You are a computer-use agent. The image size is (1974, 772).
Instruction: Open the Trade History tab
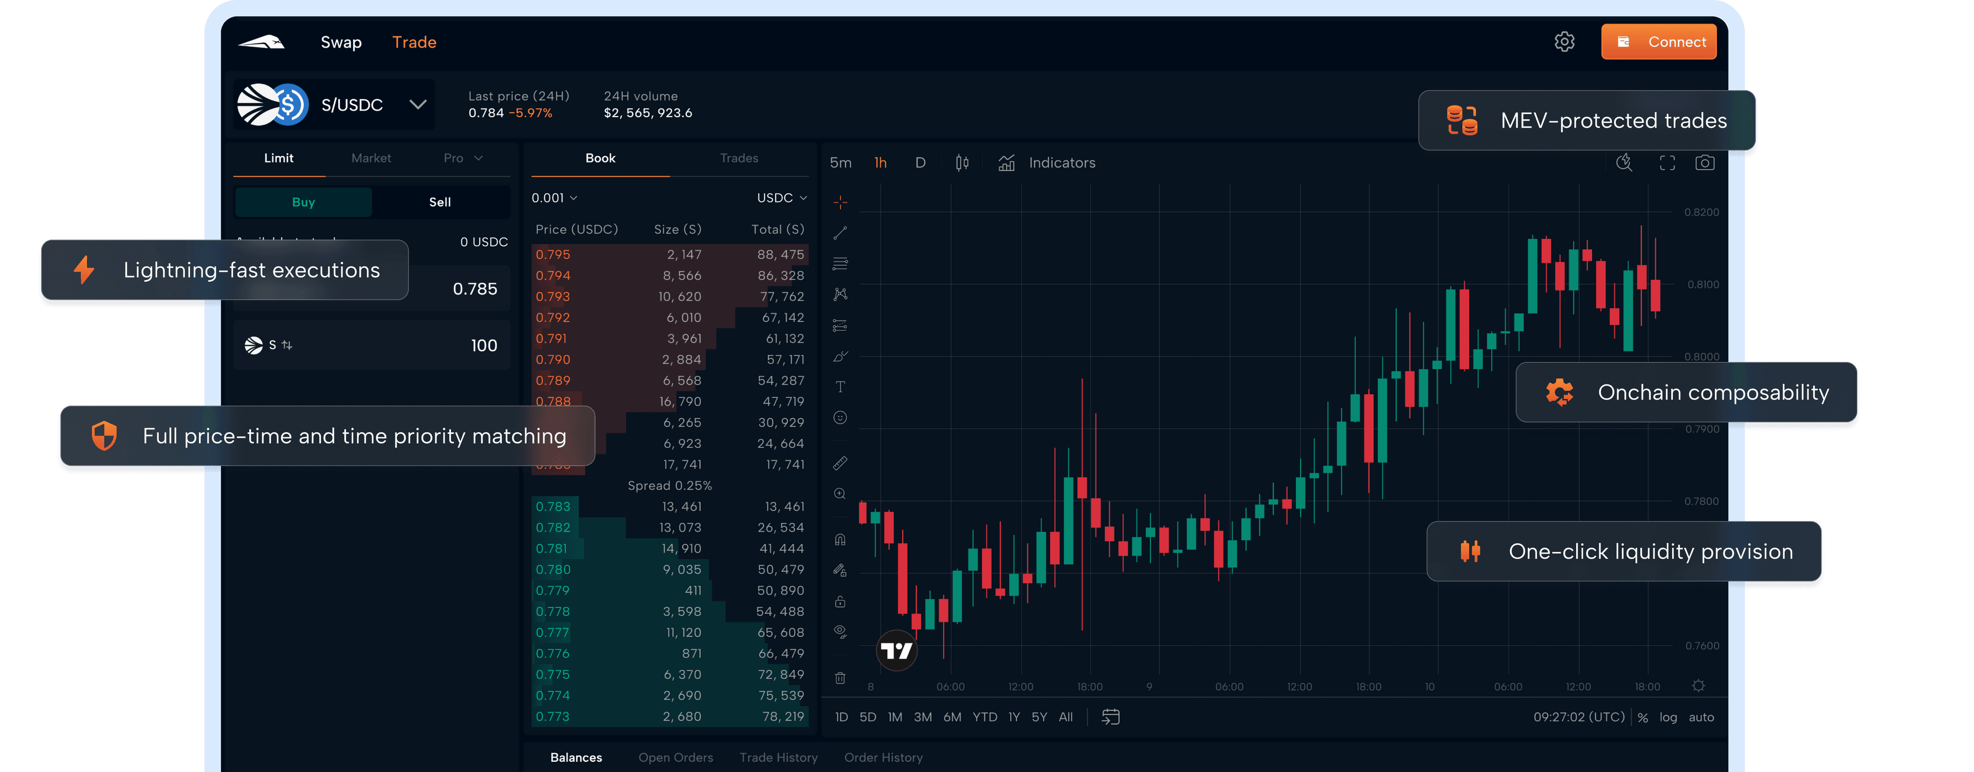coord(779,758)
